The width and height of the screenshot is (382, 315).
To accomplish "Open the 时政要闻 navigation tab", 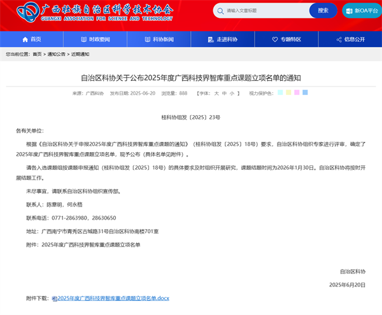I will (x=95, y=39).
